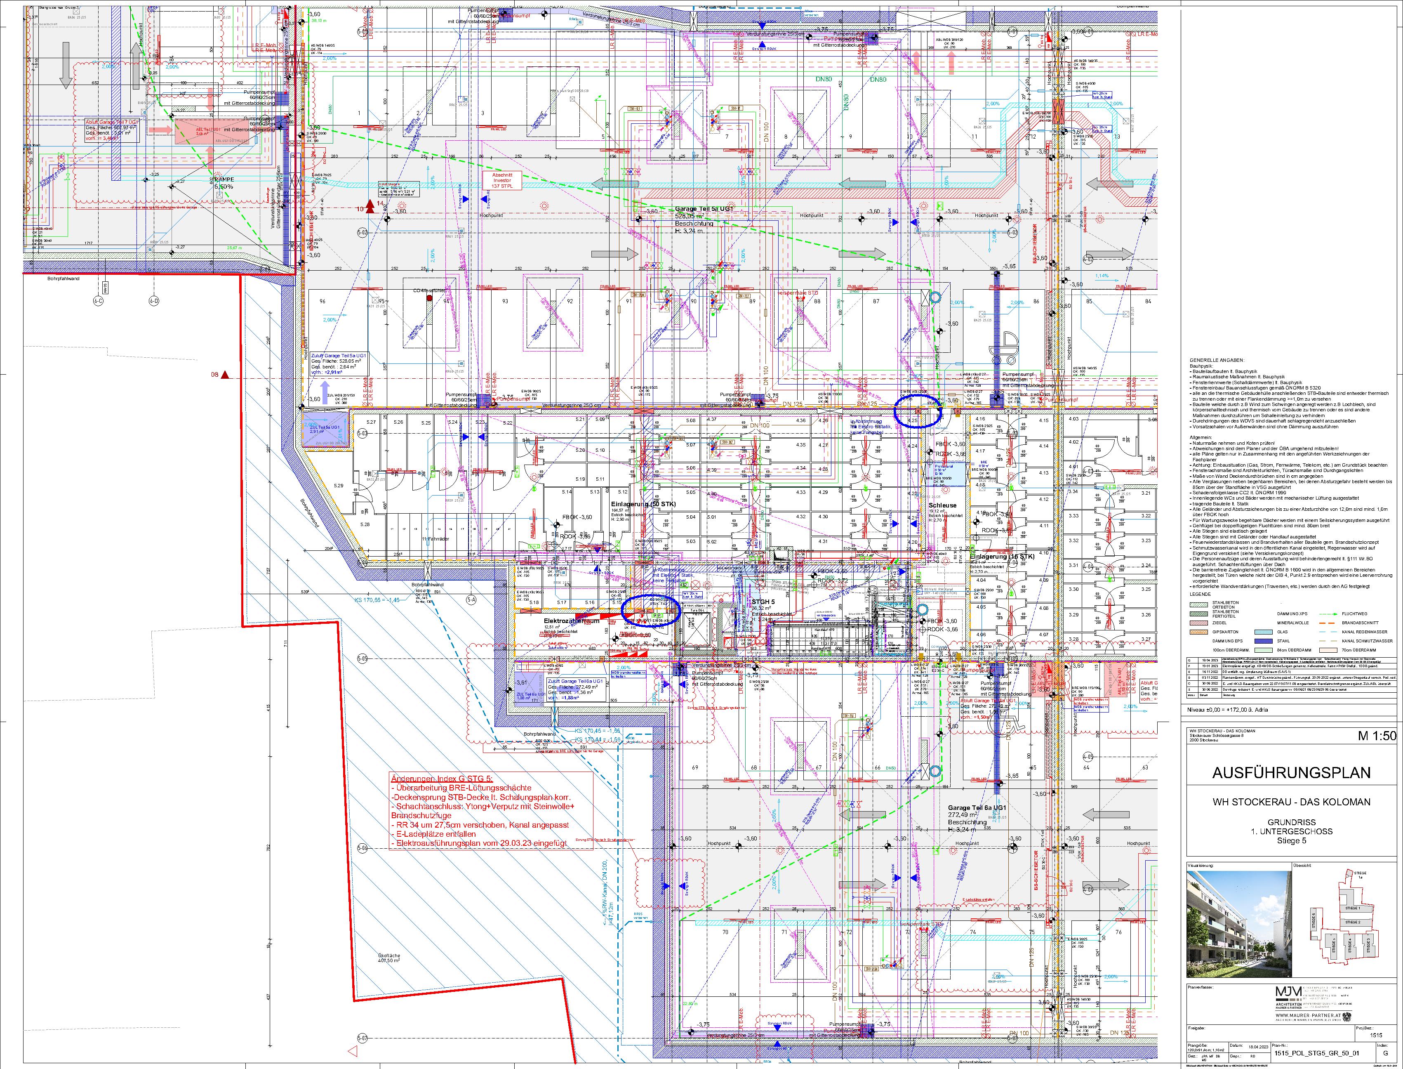Click the red CO-Messfühler sensor dot
The height and width of the screenshot is (1069, 1403).
click(429, 298)
